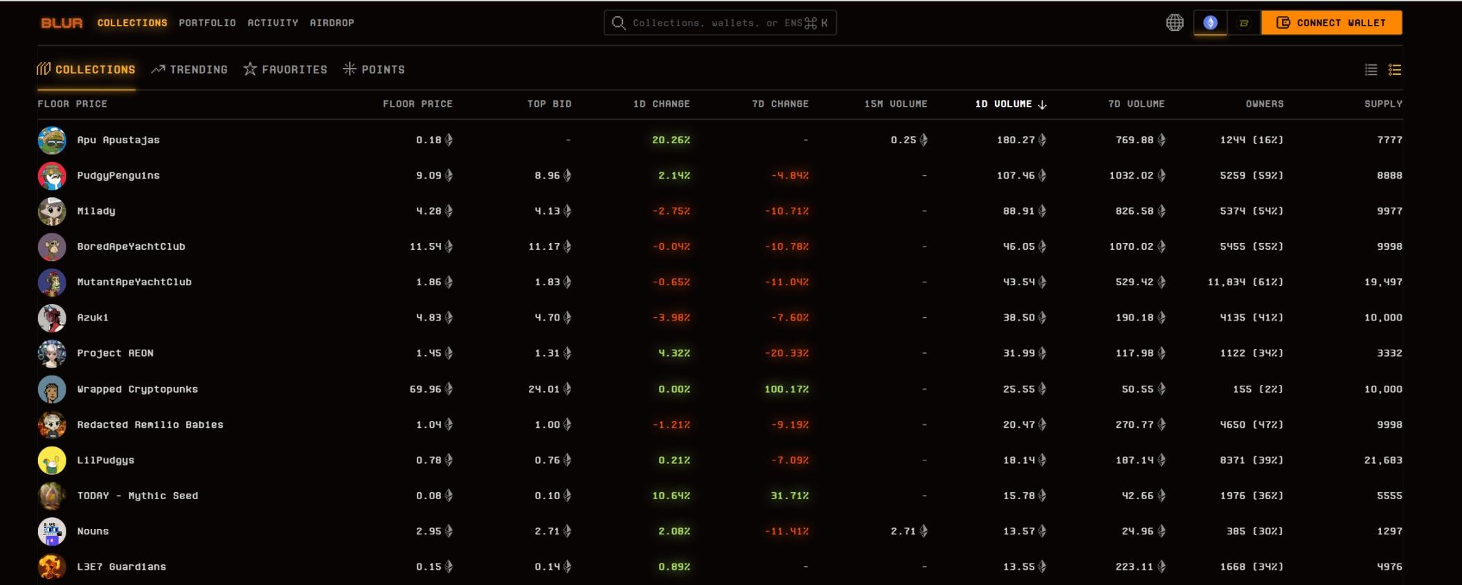This screenshot has width=1462, height=585.
Task: Open the Portfolio nav item
Action: [x=208, y=23]
